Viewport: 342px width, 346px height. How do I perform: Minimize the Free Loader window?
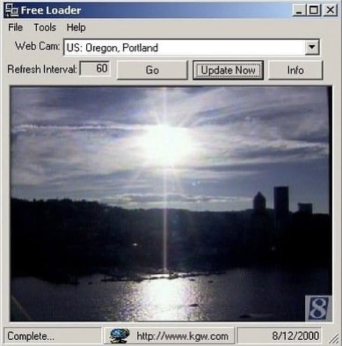point(299,10)
